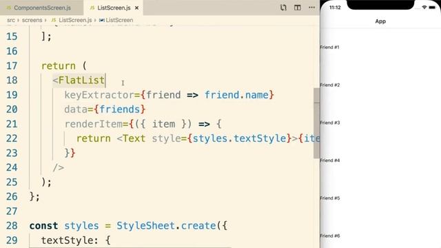Tap 'Friend #6' in the simulator list

point(330,236)
